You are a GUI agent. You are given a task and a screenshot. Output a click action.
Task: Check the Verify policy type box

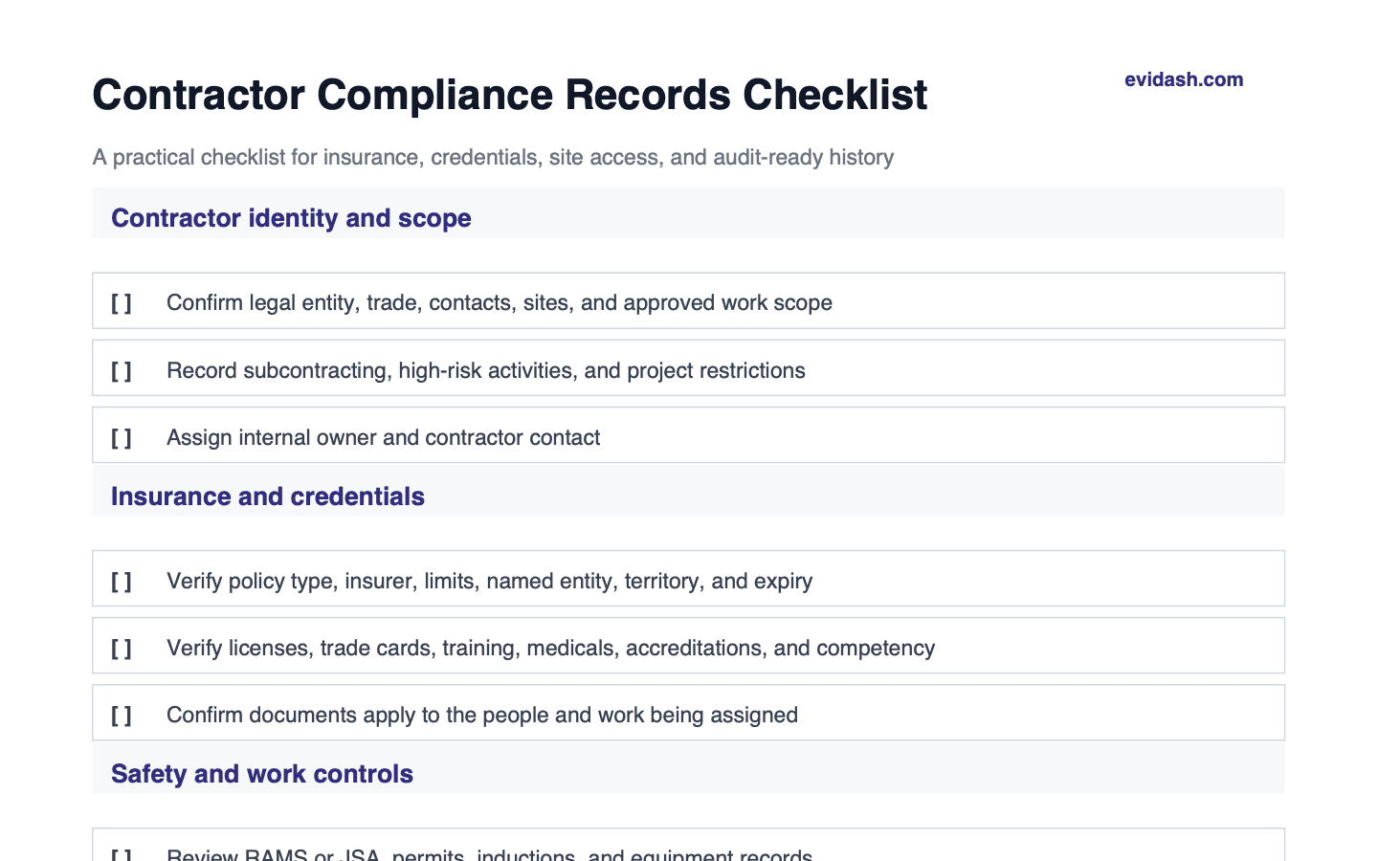click(122, 582)
